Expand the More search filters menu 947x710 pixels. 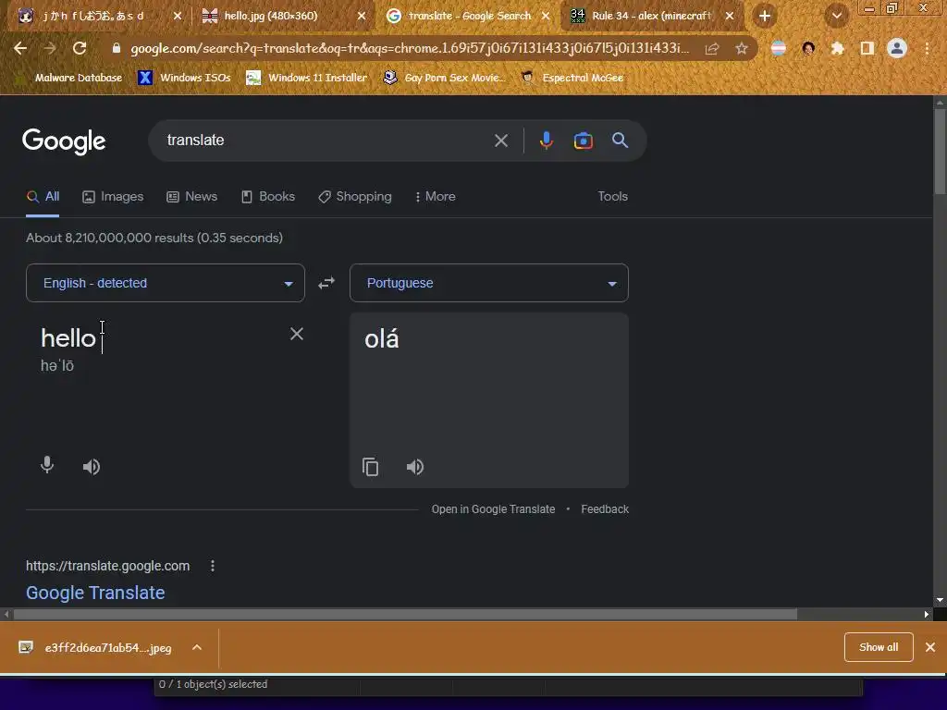(x=436, y=196)
